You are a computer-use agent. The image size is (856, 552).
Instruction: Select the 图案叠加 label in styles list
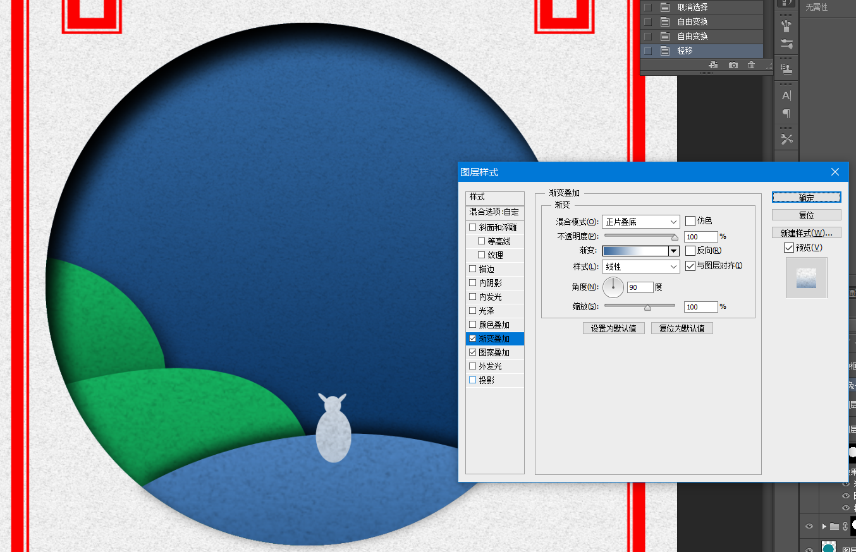[494, 352]
